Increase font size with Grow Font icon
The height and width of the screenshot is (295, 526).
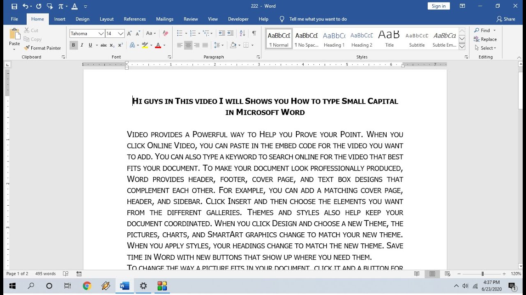[129, 34]
